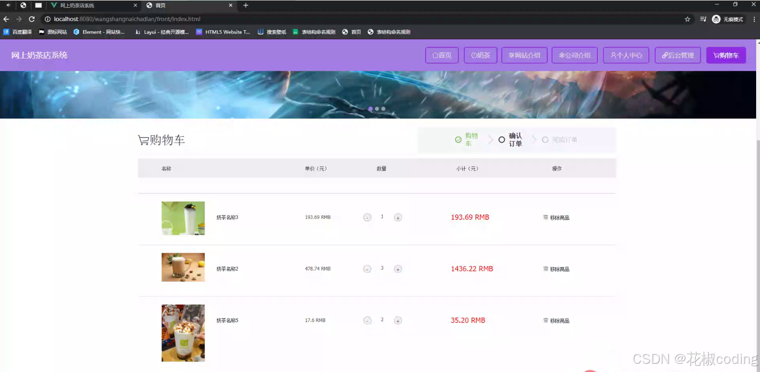Open the 首页 navigation button
This screenshot has width=760, height=372.
pos(442,55)
